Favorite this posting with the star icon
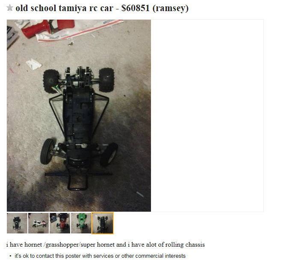Image resolution: width=281 pixels, height=268 pixels. click(10, 8)
